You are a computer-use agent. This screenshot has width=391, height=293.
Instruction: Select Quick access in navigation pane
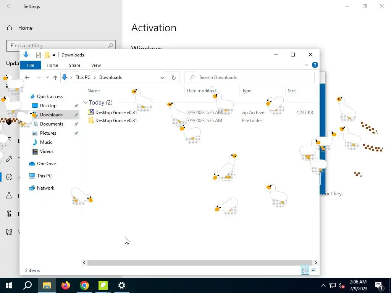[x=50, y=97]
